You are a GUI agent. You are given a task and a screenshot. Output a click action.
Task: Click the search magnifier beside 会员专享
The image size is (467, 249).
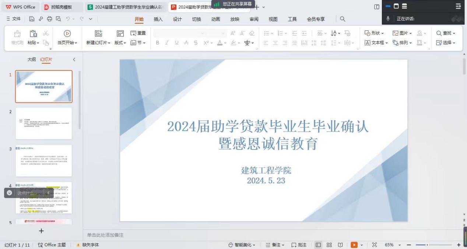343,19
